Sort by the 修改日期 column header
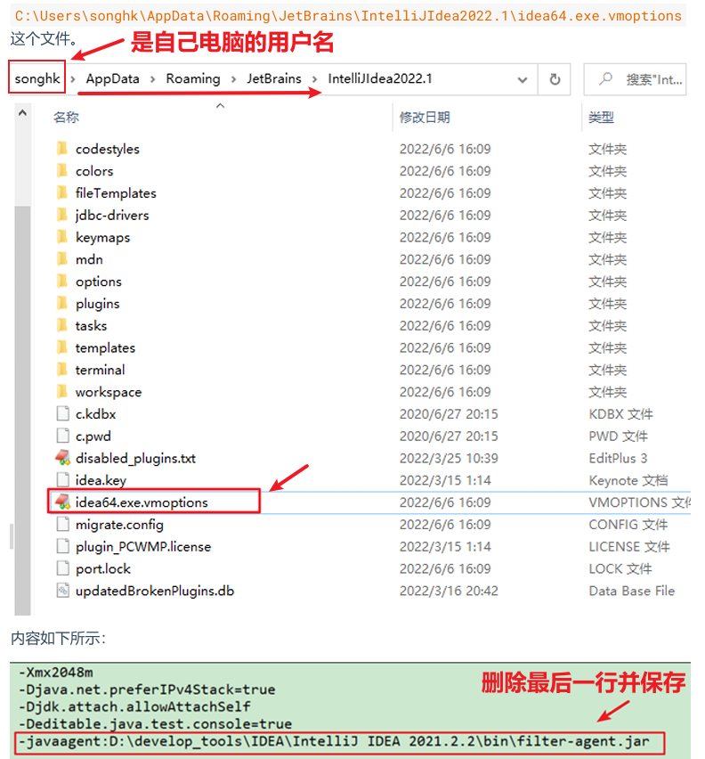Viewport: 705px width, 759px height. pos(425,118)
